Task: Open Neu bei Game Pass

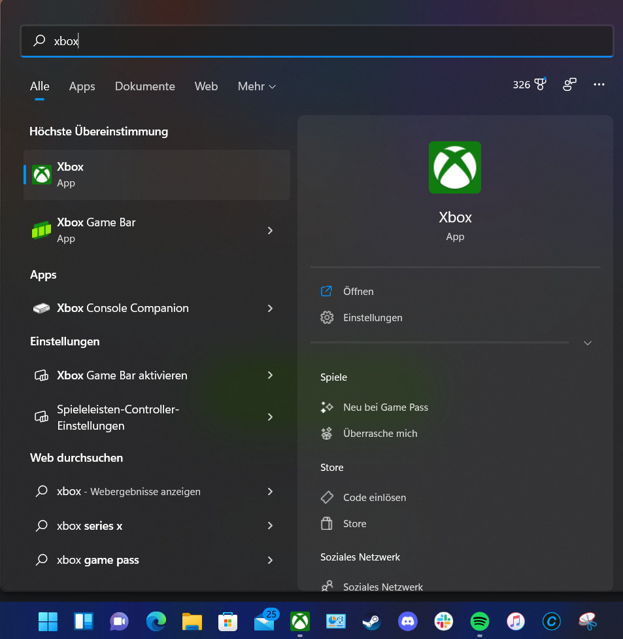Action: pyautogui.click(x=375, y=407)
